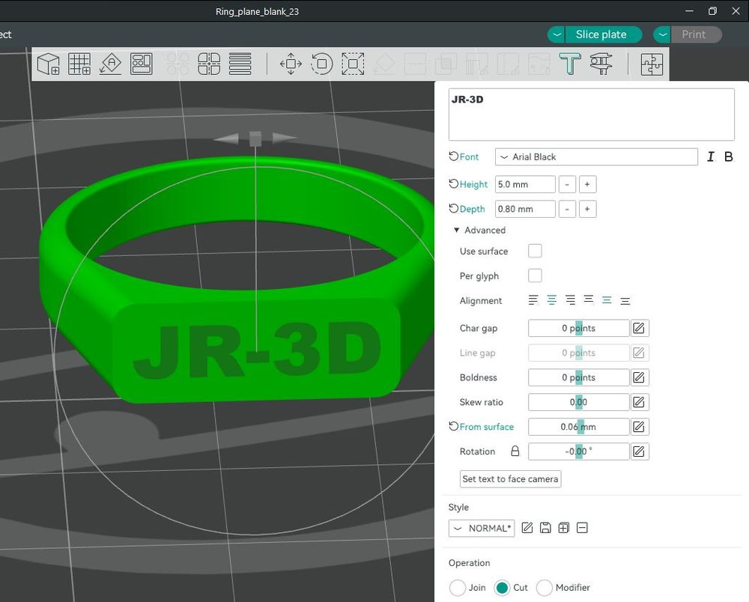The image size is (749, 602).
Task: Select the Text emboss T tool
Action: [x=570, y=64]
